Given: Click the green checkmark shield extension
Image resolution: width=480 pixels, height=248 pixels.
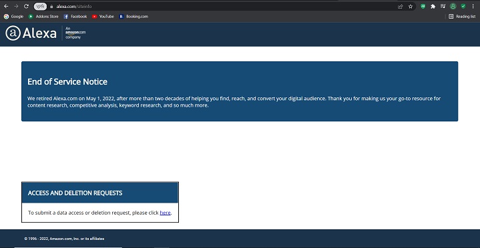Looking at the screenshot, I should tap(463, 6).
